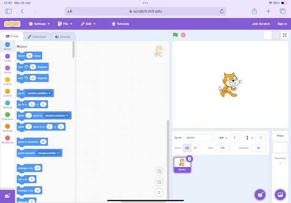Click the change x by 10 block
This screenshot has width=291, height=203.
[x=29, y=168]
